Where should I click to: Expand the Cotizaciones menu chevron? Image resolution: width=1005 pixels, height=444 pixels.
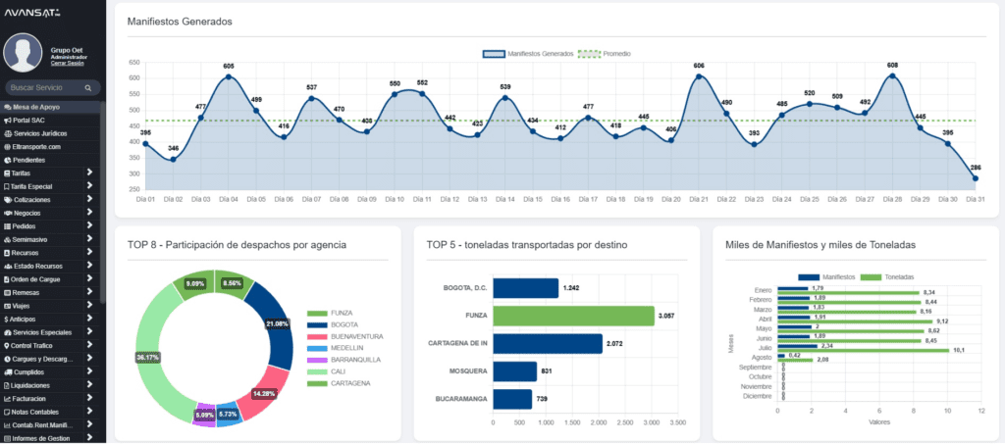coord(89,199)
